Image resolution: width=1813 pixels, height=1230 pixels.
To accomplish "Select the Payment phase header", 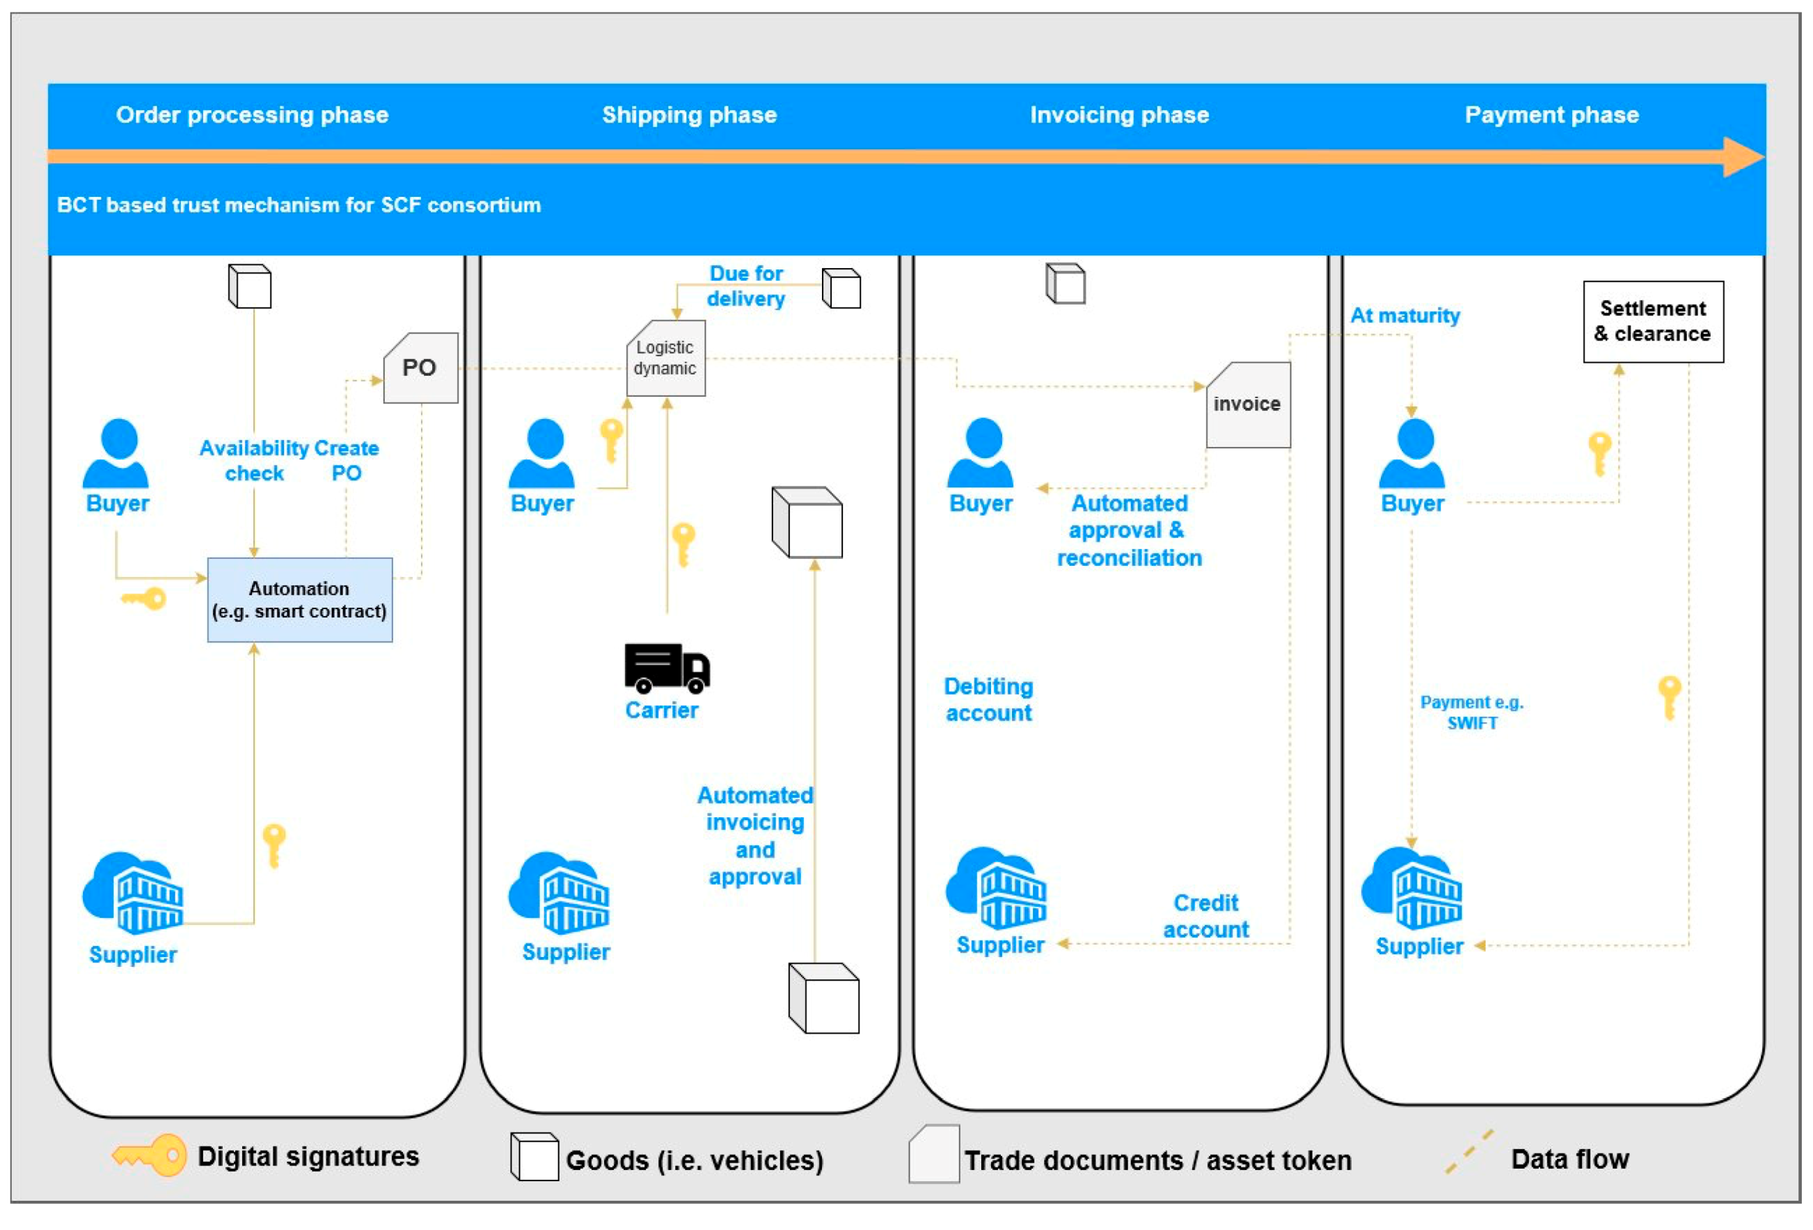I will [x=1551, y=115].
